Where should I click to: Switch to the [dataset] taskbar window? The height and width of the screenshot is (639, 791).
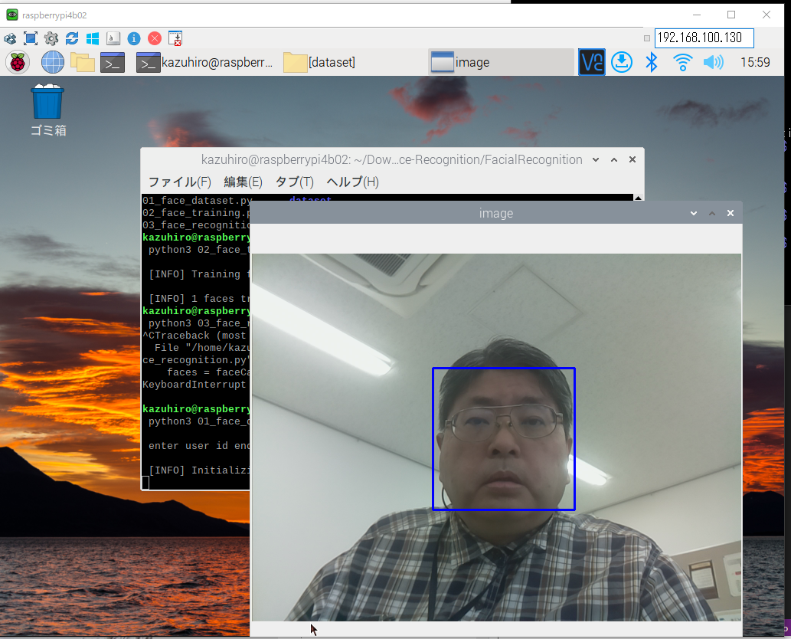point(320,62)
